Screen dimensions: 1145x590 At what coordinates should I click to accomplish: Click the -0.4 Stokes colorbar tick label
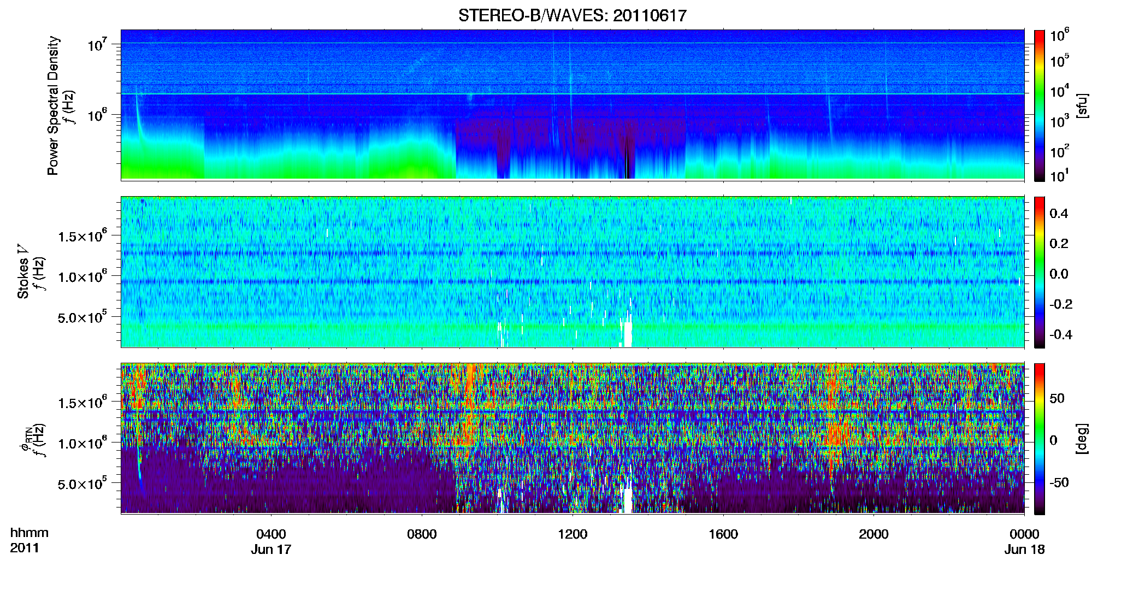coord(1061,335)
